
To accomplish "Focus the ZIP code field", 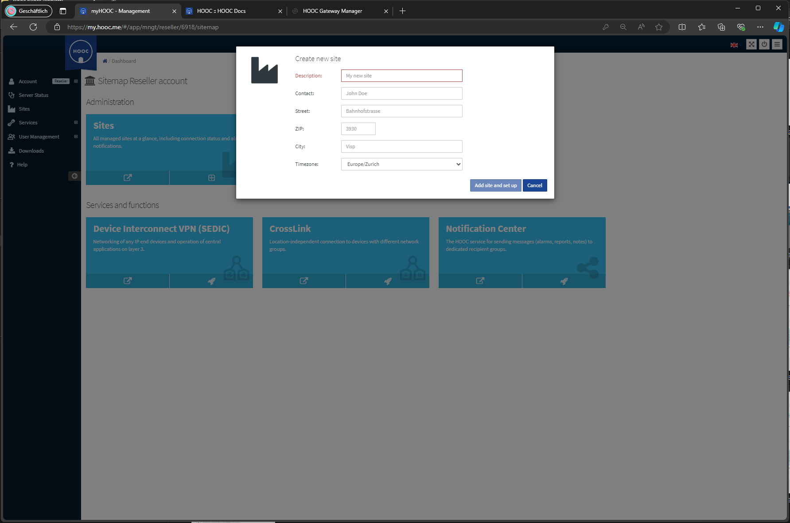I will [358, 129].
